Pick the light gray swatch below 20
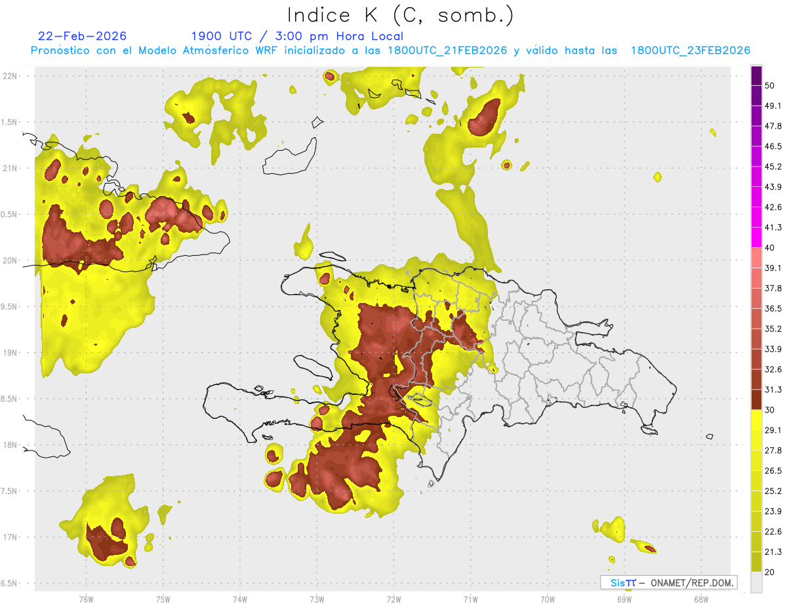 coord(756,582)
